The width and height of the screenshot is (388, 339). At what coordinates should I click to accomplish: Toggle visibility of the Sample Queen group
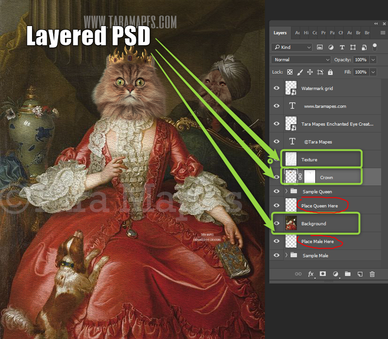(276, 191)
